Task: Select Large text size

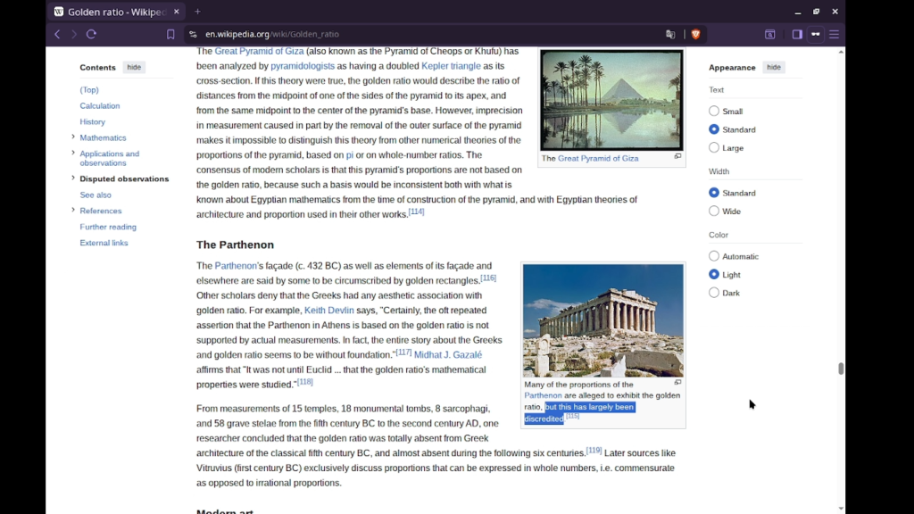Action: pos(714,147)
